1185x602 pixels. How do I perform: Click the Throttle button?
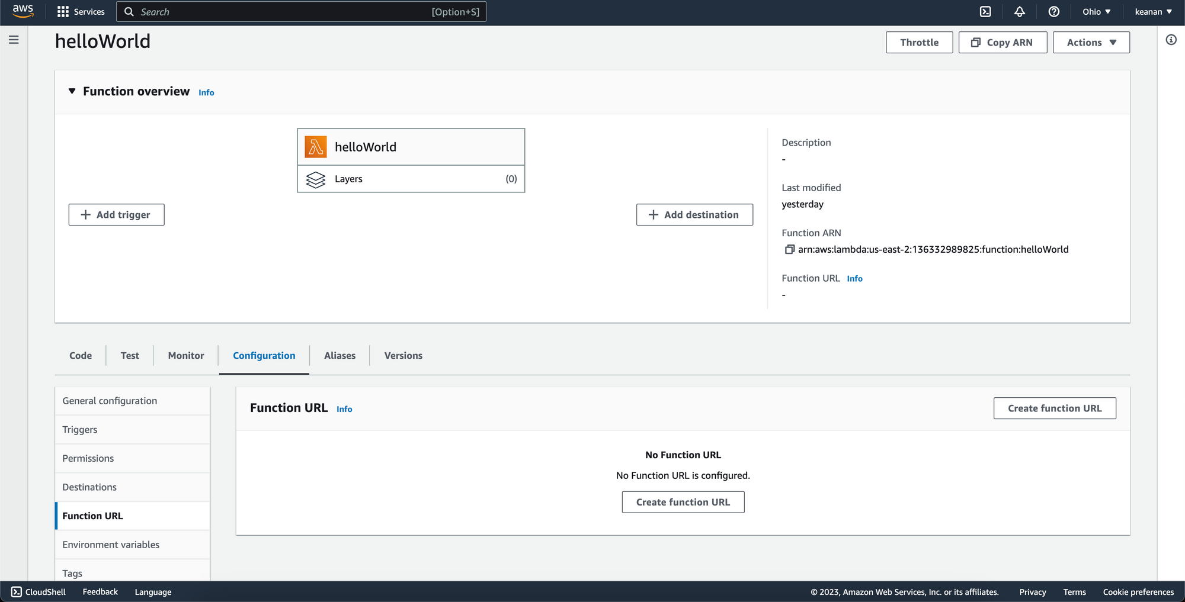(x=919, y=42)
